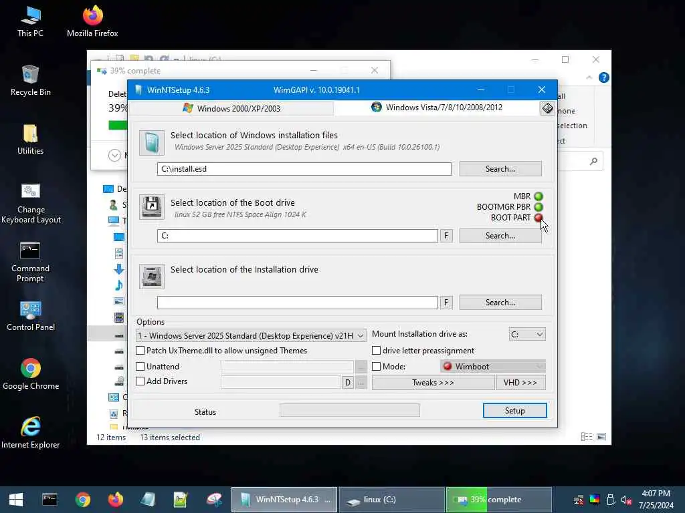Click F button beside Installation drive field
Viewport: 685px width, 513px height.
tap(446, 303)
